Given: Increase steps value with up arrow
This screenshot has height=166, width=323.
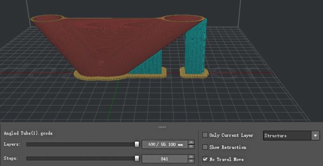Looking at the screenshot, I should click(x=191, y=157).
